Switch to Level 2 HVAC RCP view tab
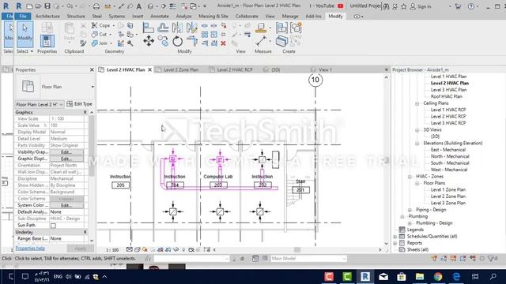The width and height of the screenshot is (506, 284). [x=235, y=69]
